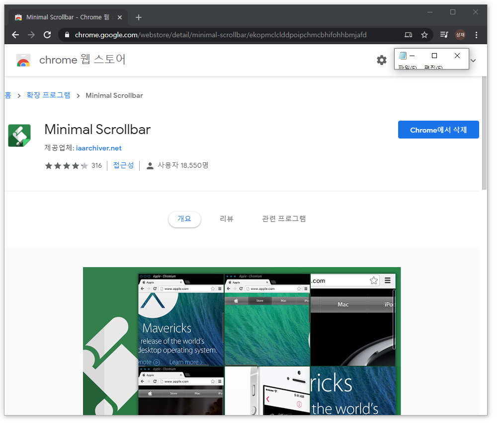This screenshot has height=423, width=502.
Task: Click the 사용자 18,550명 text
Action: click(x=183, y=165)
